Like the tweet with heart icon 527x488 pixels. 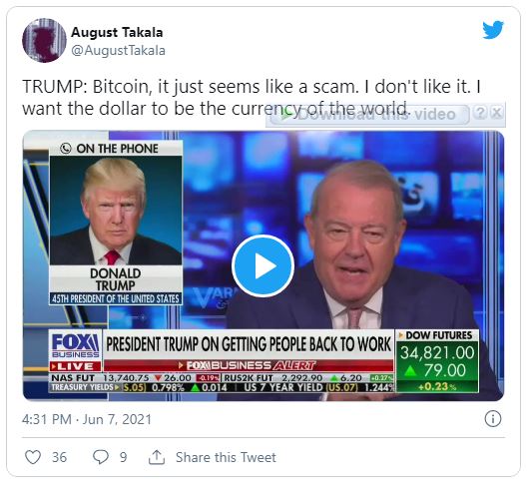[33, 457]
